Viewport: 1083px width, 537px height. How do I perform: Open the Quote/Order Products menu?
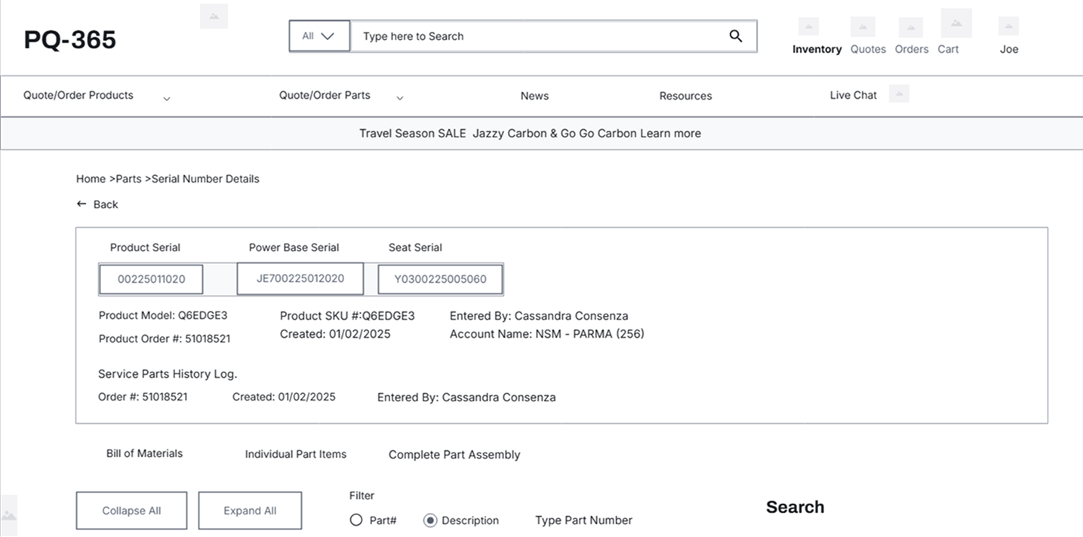(78, 95)
